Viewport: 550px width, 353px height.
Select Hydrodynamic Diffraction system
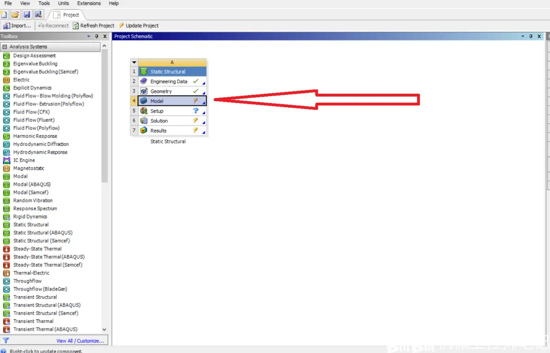tap(41, 144)
